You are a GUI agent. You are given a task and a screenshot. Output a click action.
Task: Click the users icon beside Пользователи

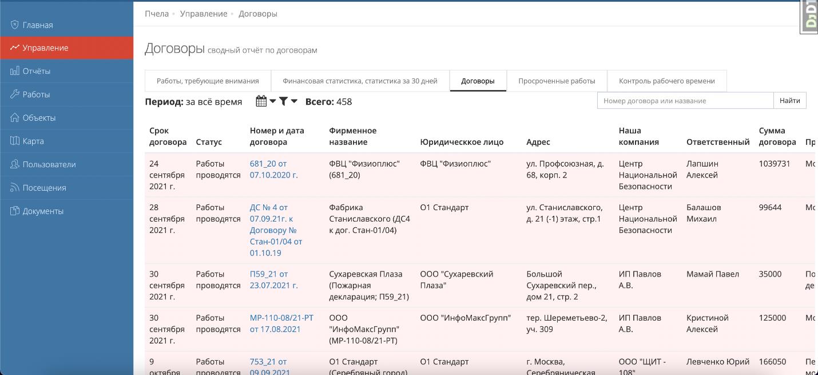coord(15,164)
